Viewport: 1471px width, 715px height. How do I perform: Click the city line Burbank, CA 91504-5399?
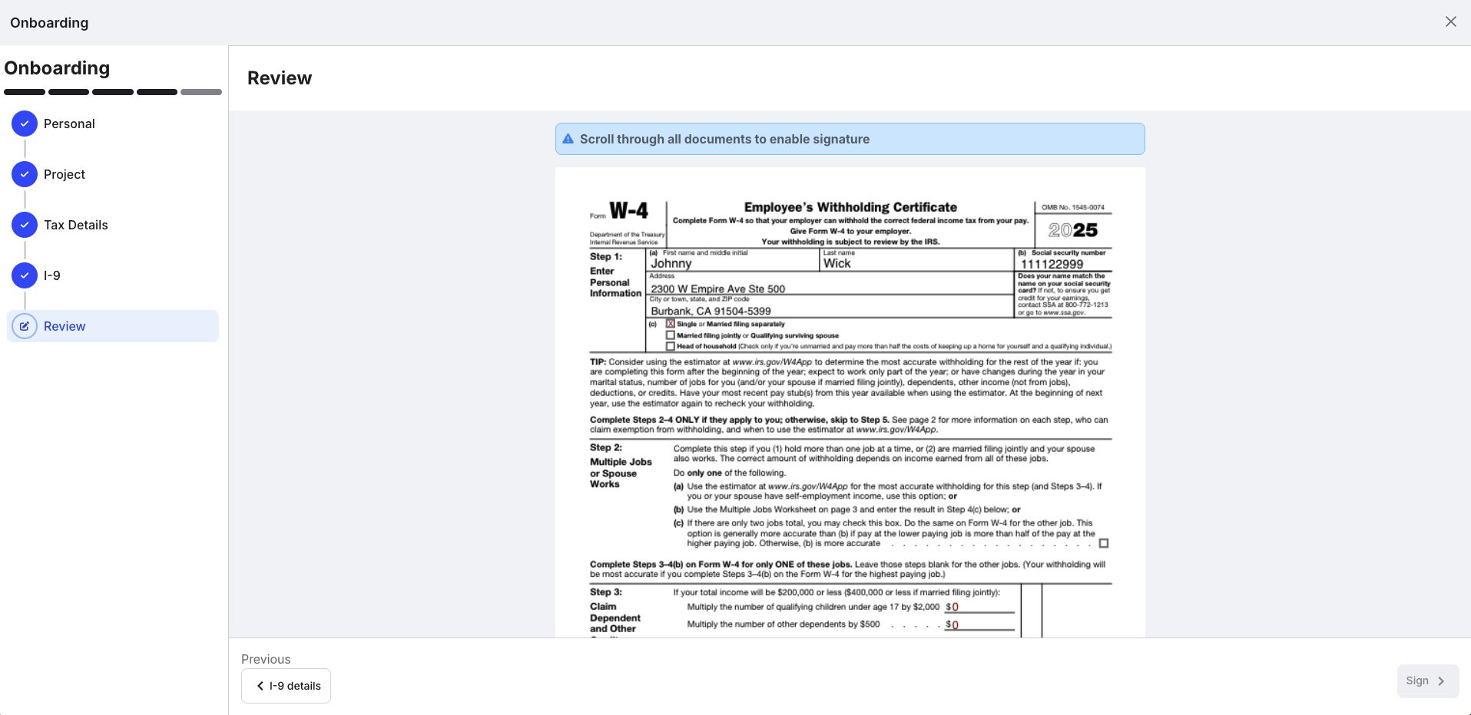click(711, 311)
